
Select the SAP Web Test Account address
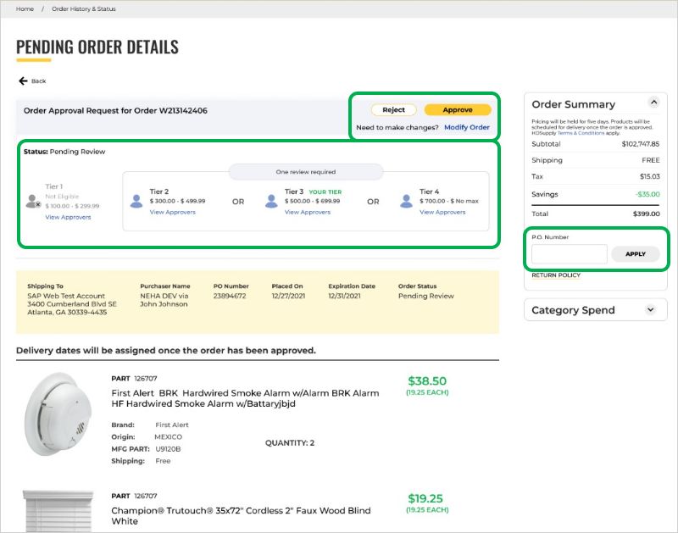[x=72, y=304]
